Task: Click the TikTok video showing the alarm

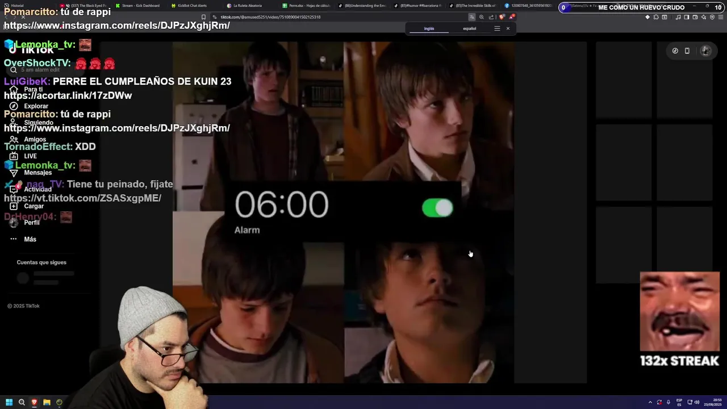Action: point(344,212)
